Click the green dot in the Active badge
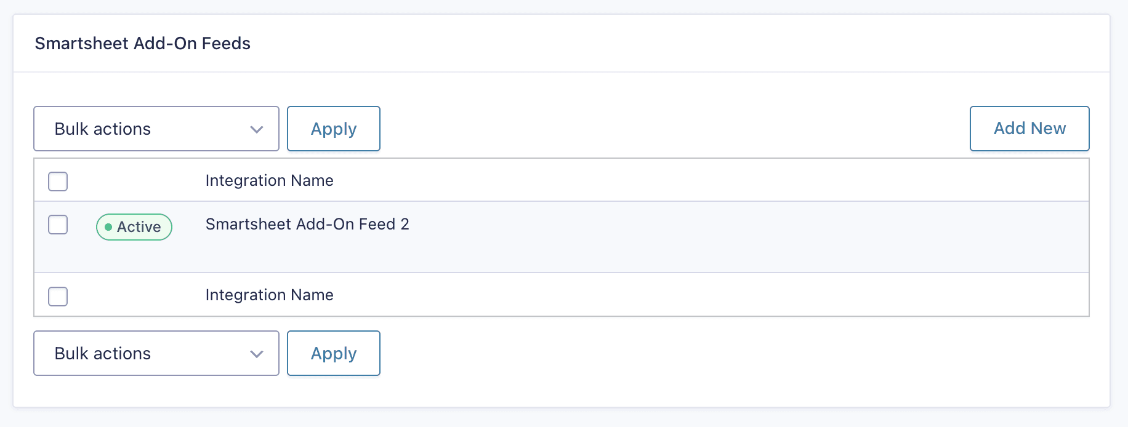This screenshot has height=427, width=1128. 108,227
